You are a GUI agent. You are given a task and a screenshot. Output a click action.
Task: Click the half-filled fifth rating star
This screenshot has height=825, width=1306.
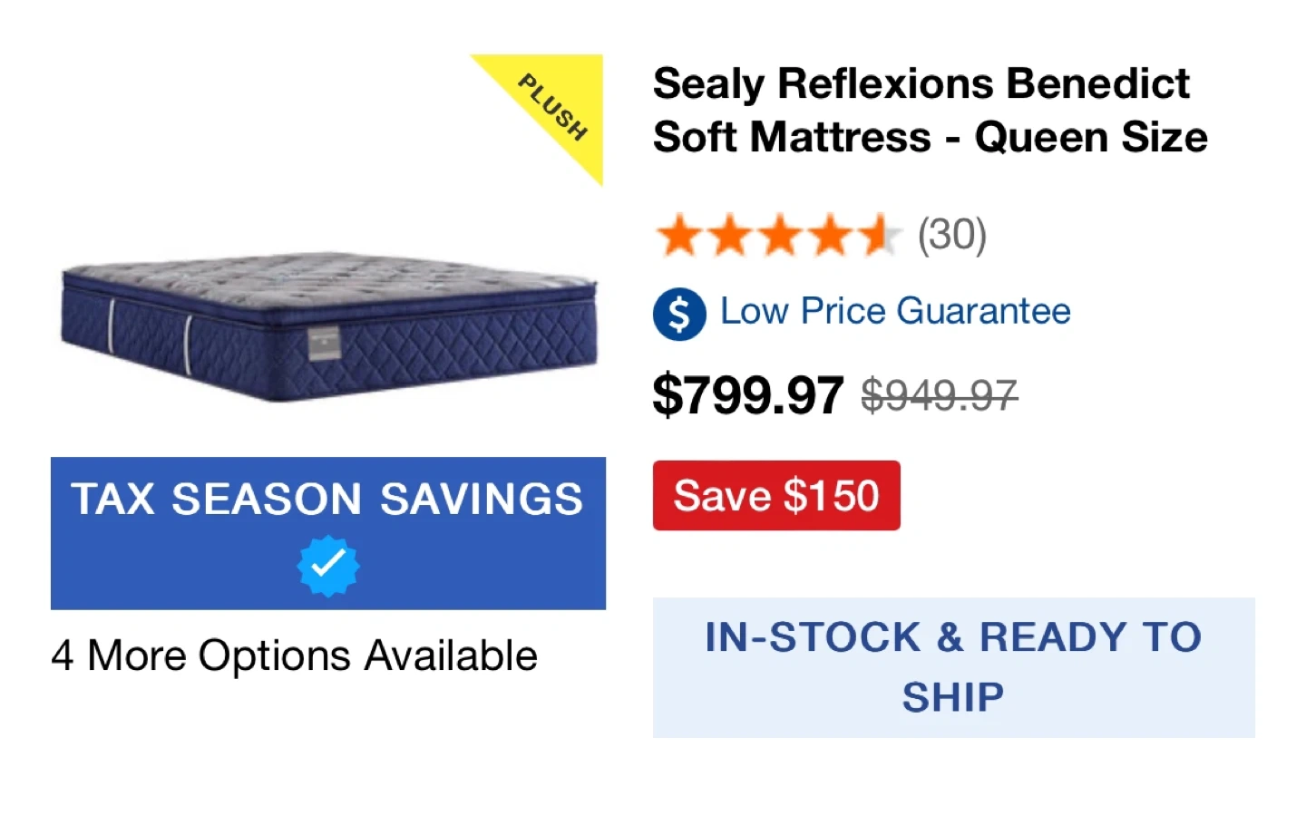(878, 236)
